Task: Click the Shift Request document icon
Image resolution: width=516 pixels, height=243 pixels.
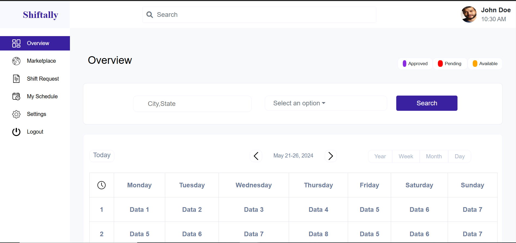Action: click(16, 79)
